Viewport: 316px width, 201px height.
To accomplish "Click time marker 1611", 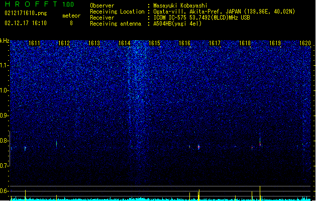I will click(34, 43).
